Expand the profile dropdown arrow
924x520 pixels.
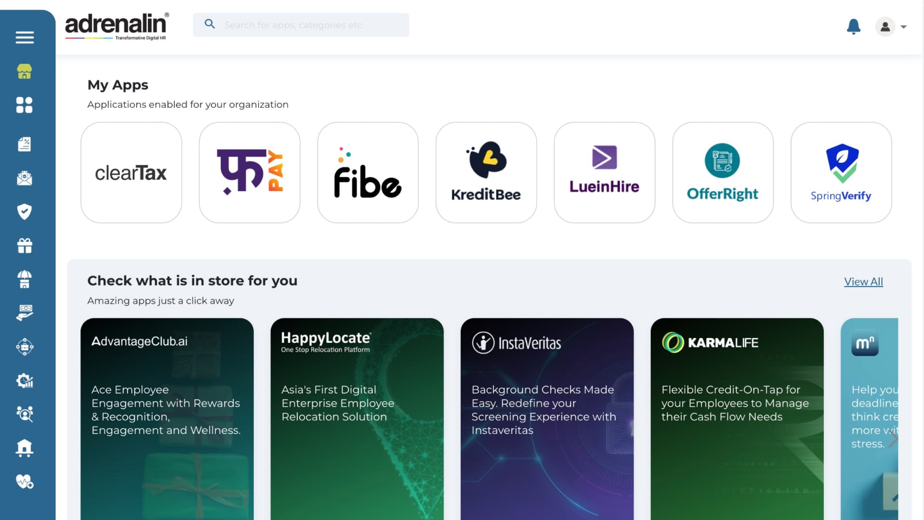[904, 27]
